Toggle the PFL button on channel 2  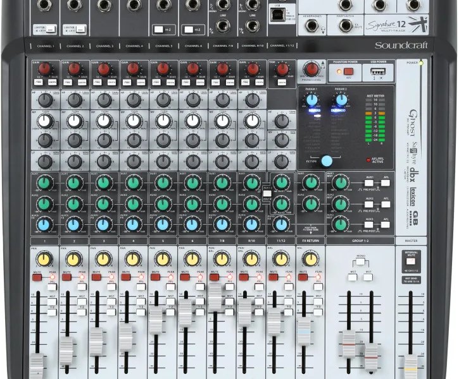pos(82,287)
